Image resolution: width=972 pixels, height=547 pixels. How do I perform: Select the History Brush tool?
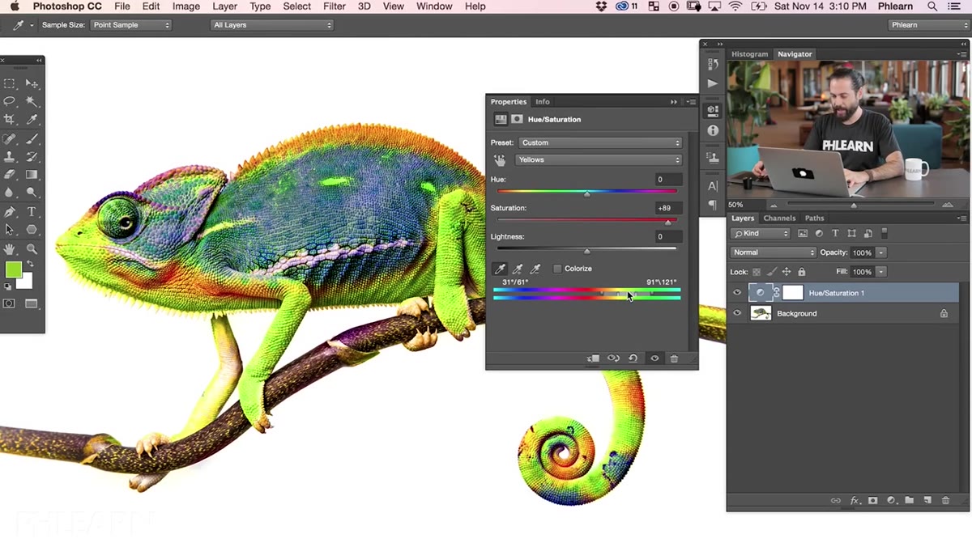coord(32,157)
